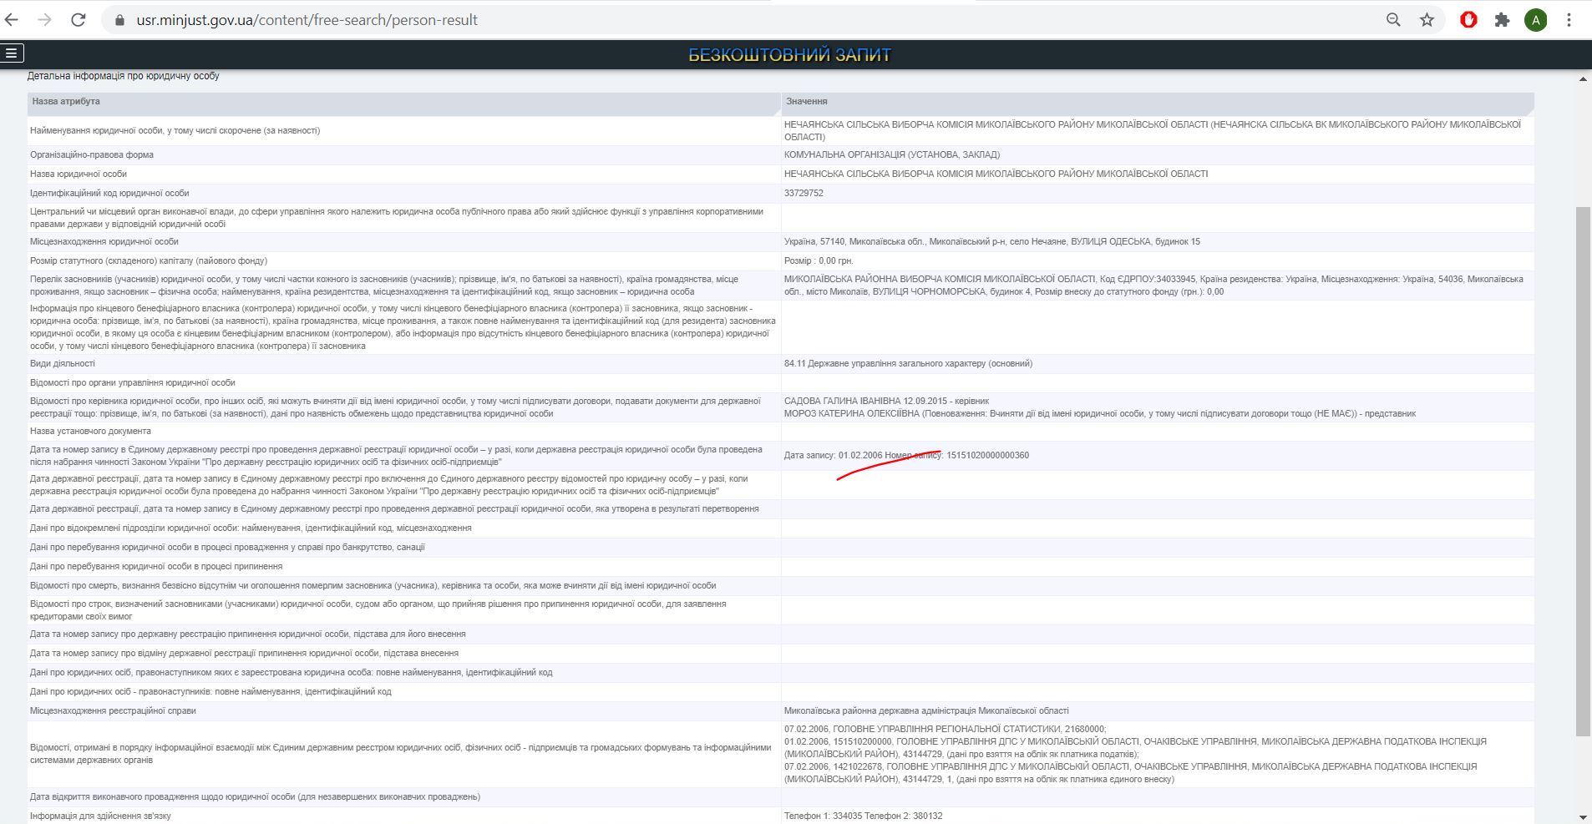Click 'Відомості про органи управління' label
This screenshot has height=824, width=1592.
(133, 382)
